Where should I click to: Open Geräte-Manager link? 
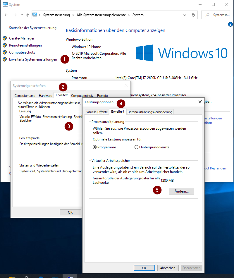pos(22,38)
